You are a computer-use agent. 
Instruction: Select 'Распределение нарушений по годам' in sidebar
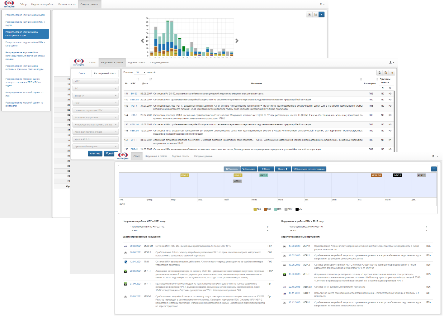click(25, 15)
